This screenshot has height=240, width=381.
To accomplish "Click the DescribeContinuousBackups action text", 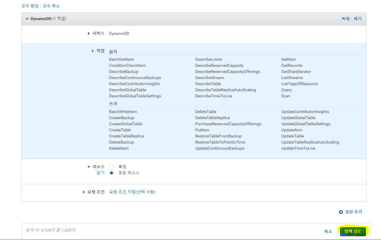I will click(135, 78).
